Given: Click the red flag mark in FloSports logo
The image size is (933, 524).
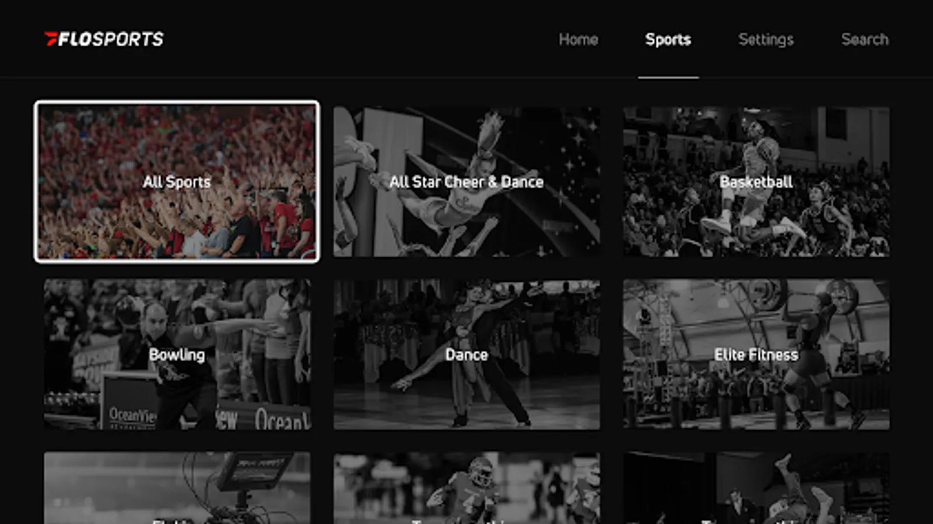Looking at the screenshot, I should pos(51,39).
